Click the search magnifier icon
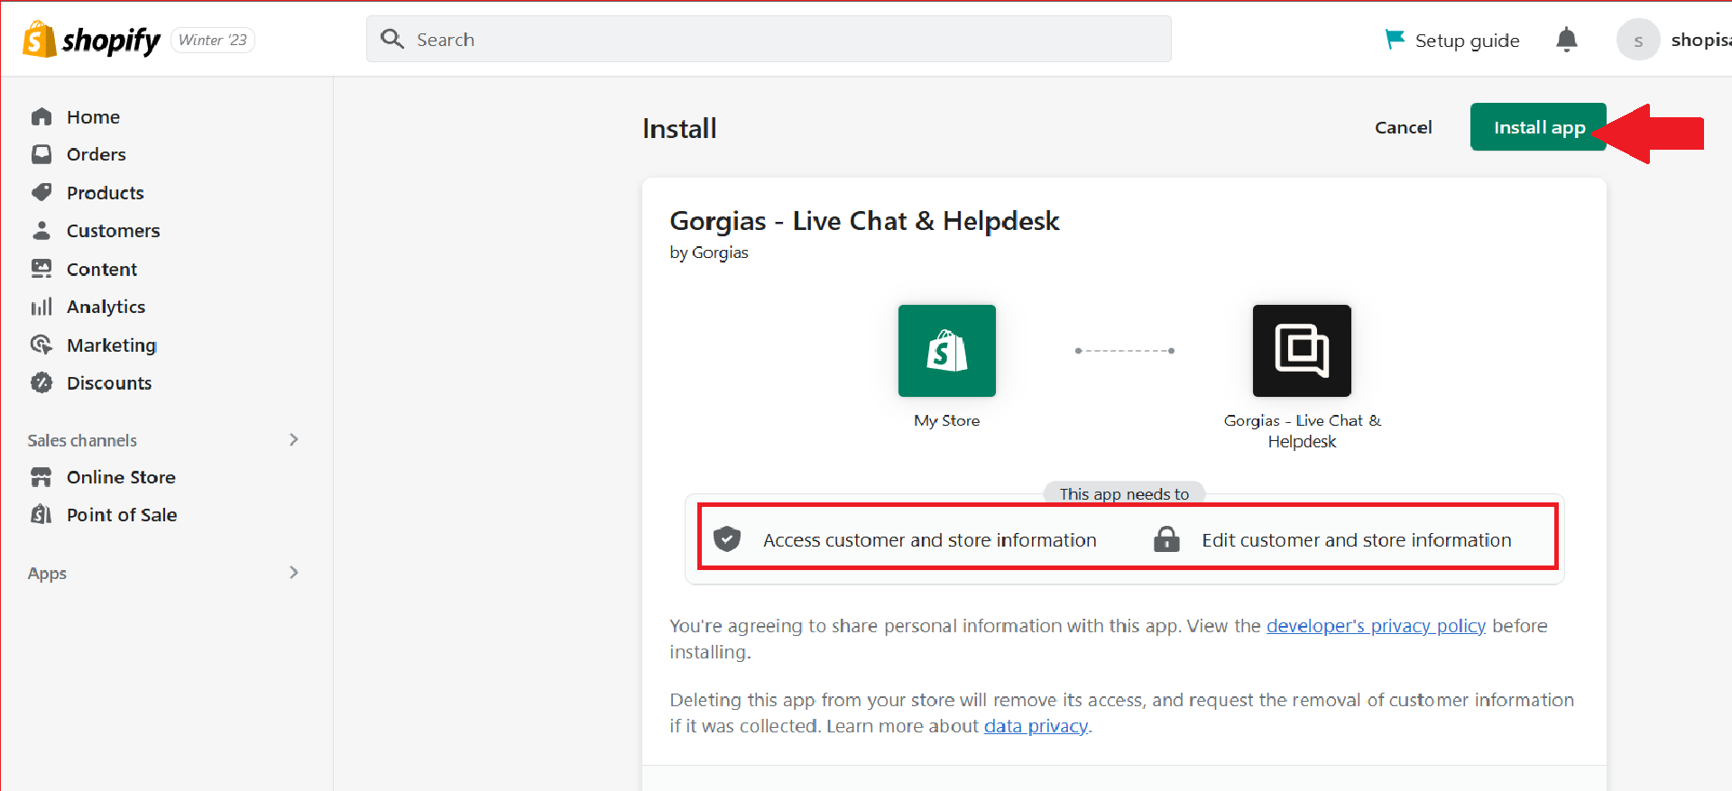This screenshot has height=791, width=1732. click(x=392, y=39)
